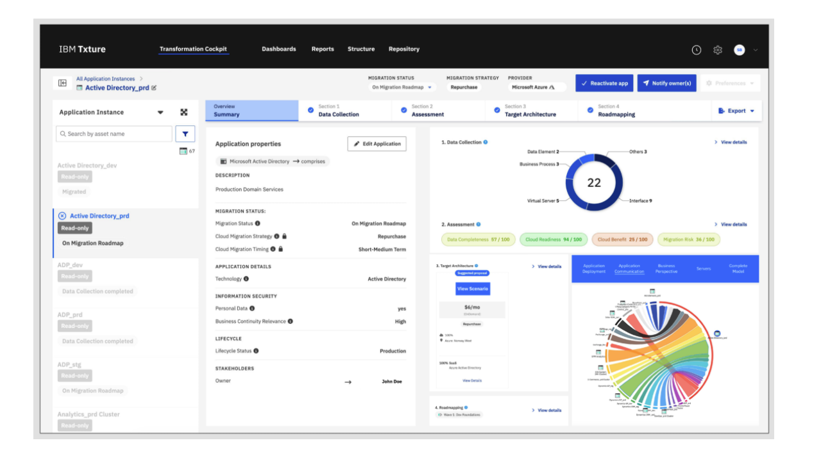The image size is (821, 461).
Task: Switch to Overview Summary tab
Action: click(252, 111)
